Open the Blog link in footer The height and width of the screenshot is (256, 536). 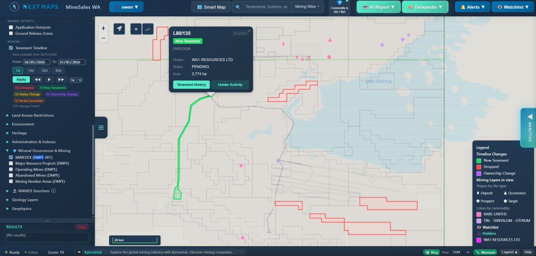click(431, 252)
